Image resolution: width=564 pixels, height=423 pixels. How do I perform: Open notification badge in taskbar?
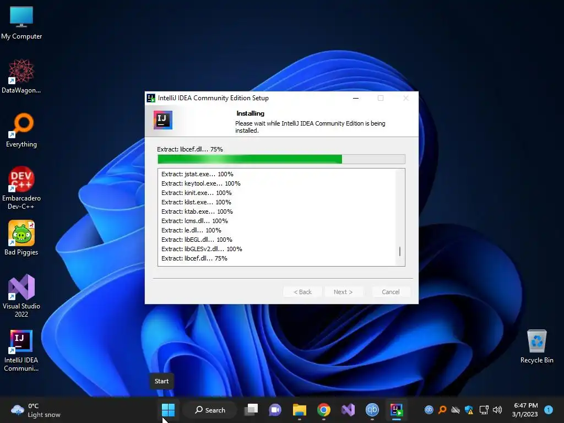click(x=549, y=410)
